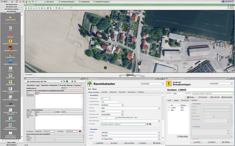235x146 pixels.
Task: Open folder icon in top main toolbar
Action: coord(26,1)
